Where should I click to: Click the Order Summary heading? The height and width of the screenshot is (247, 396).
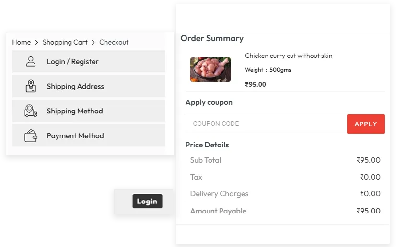212,39
